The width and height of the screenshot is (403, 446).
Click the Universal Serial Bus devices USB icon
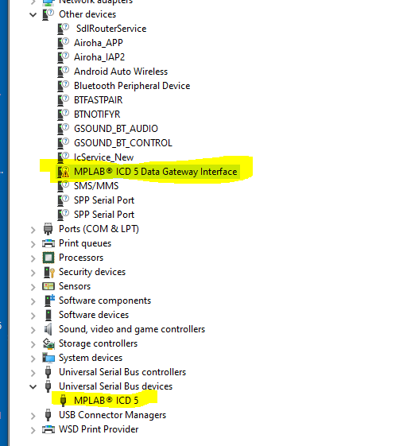(48, 386)
